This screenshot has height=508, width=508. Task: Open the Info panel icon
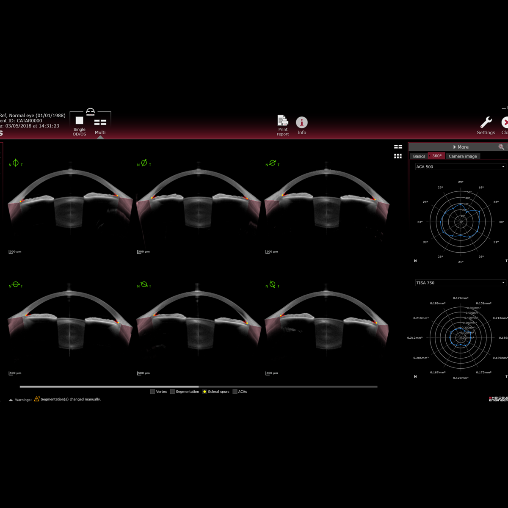pos(301,122)
